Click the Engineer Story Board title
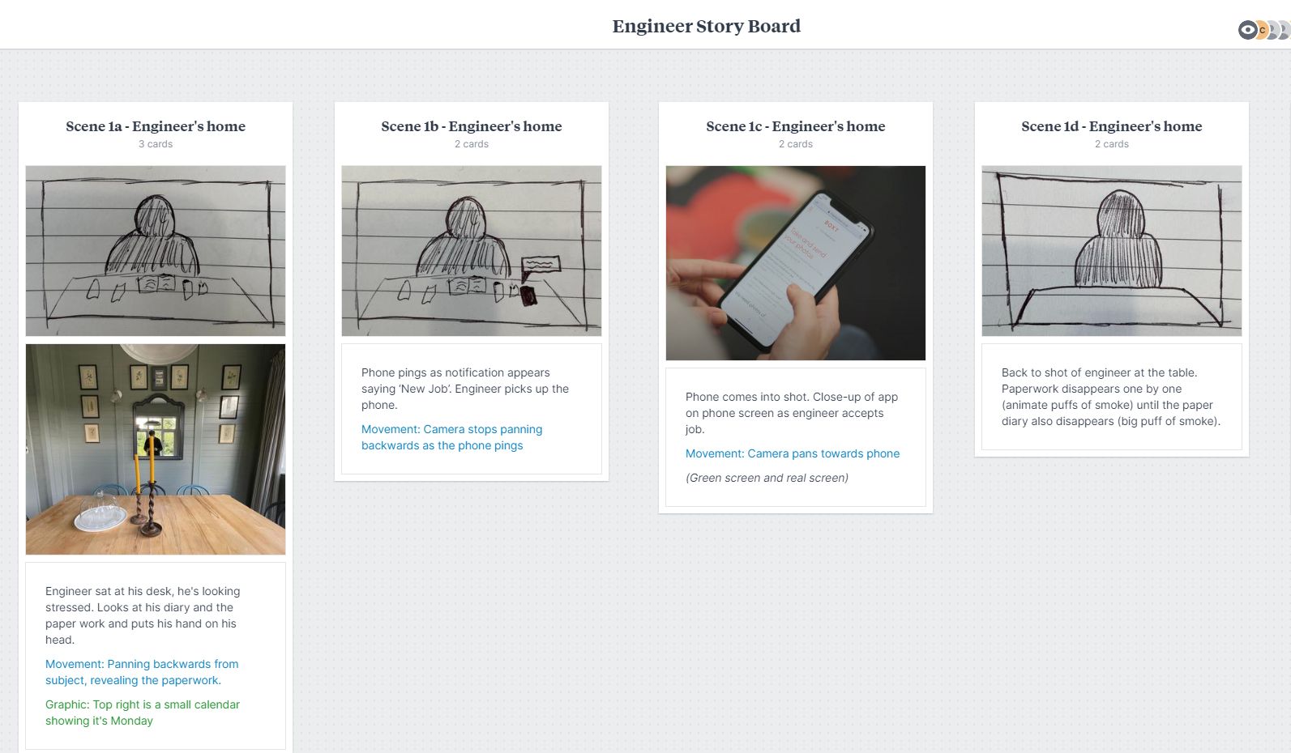1291x753 pixels. click(x=706, y=26)
